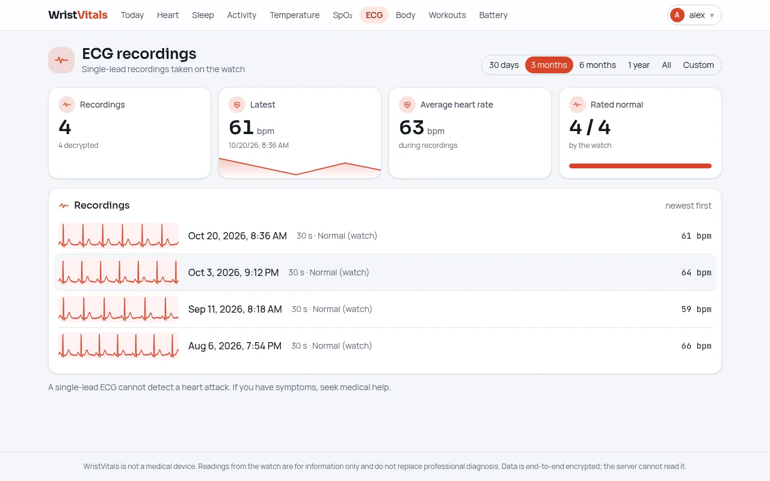Click the '59 bpm' value in Sep 11 row
Screen dimensions: 770x481
click(696, 309)
